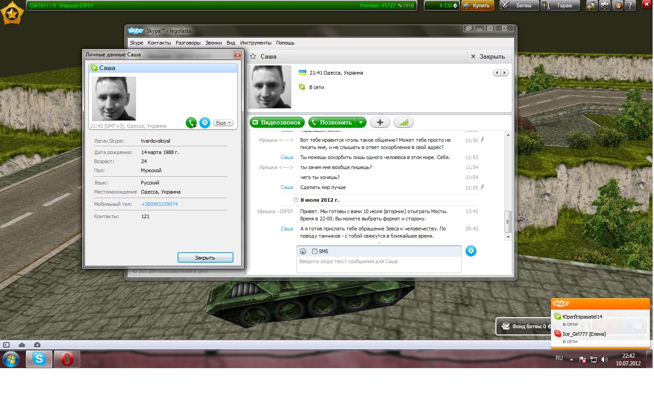654x409 pixels.
Task: Click Саша's profile photo in personal data dialog
Action: tap(114, 99)
